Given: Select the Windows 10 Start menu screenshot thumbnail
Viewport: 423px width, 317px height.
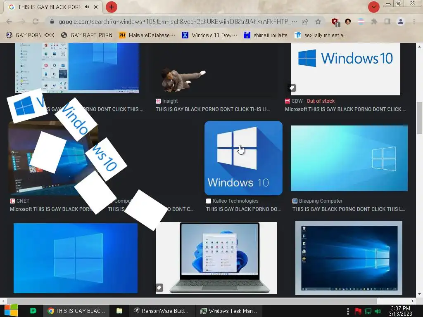Looking at the screenshot, I should click(x=77, y=68).
